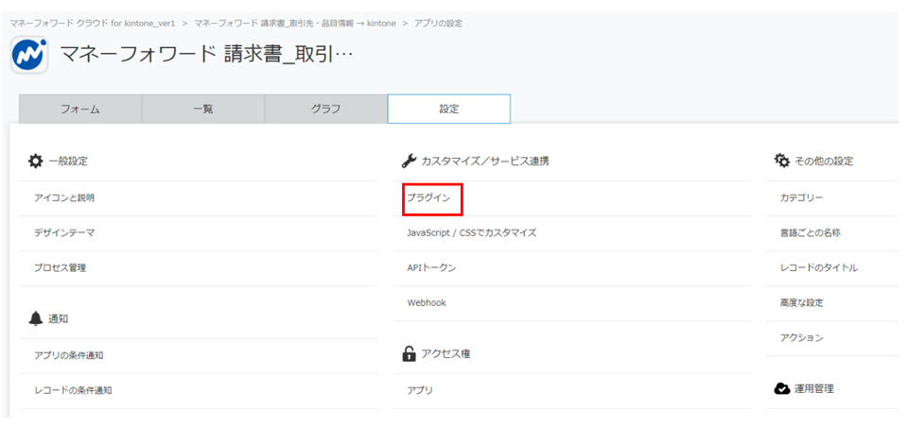
Task: Open レコードのタイトル settings
Action: point(819,268)
